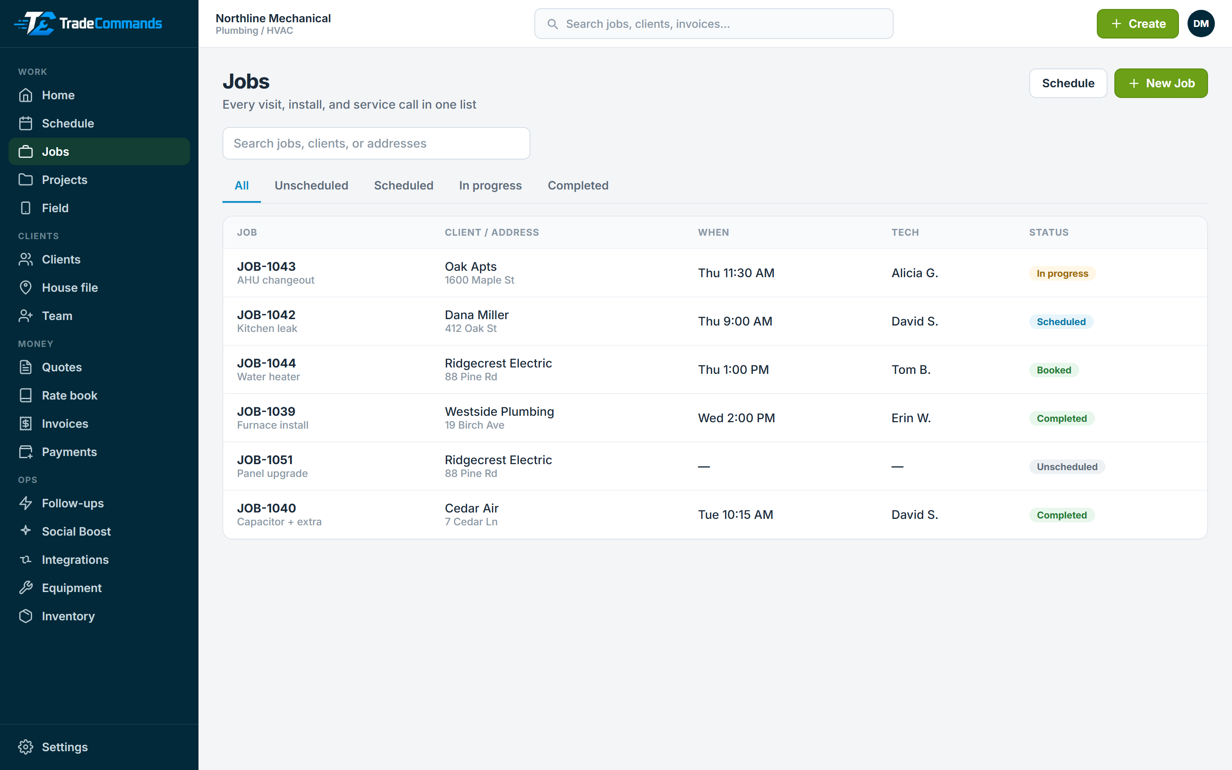Click the Cedar Air client name

pos(471,508)
